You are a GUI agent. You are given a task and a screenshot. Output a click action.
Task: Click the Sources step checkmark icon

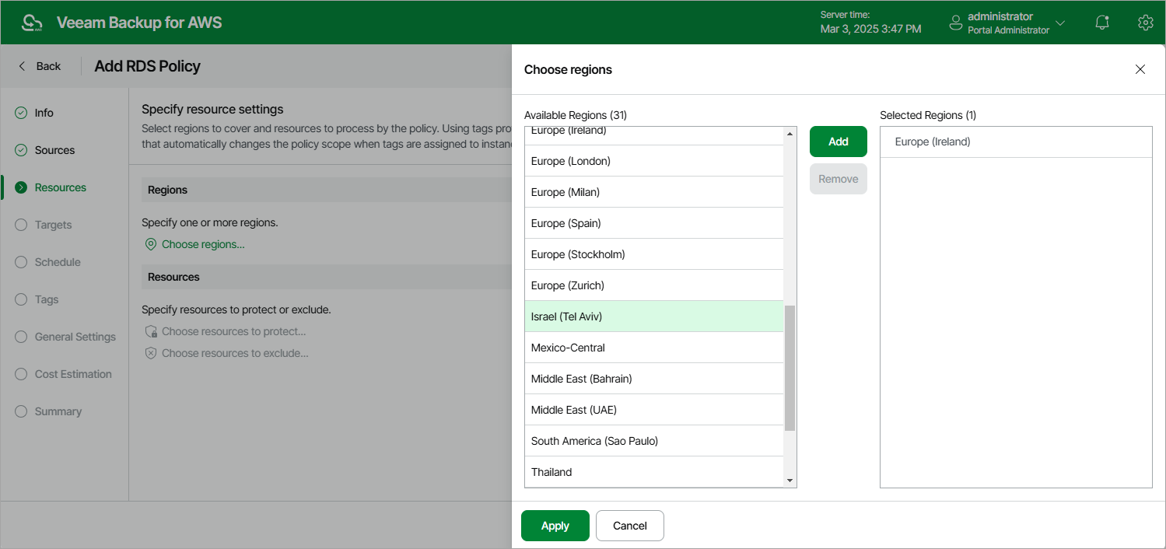coord(21,150)
